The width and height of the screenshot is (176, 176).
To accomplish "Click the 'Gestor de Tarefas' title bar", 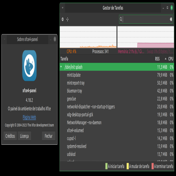I will (x=113, y=8).
